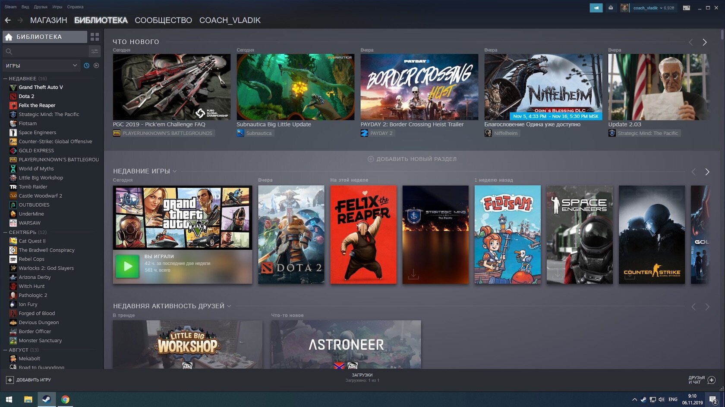Open Windows notification center icon

[713, 400]
